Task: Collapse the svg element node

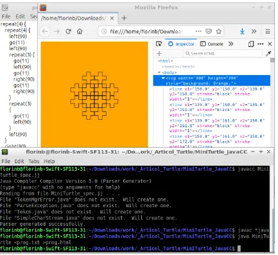Action: coord(163,78)
